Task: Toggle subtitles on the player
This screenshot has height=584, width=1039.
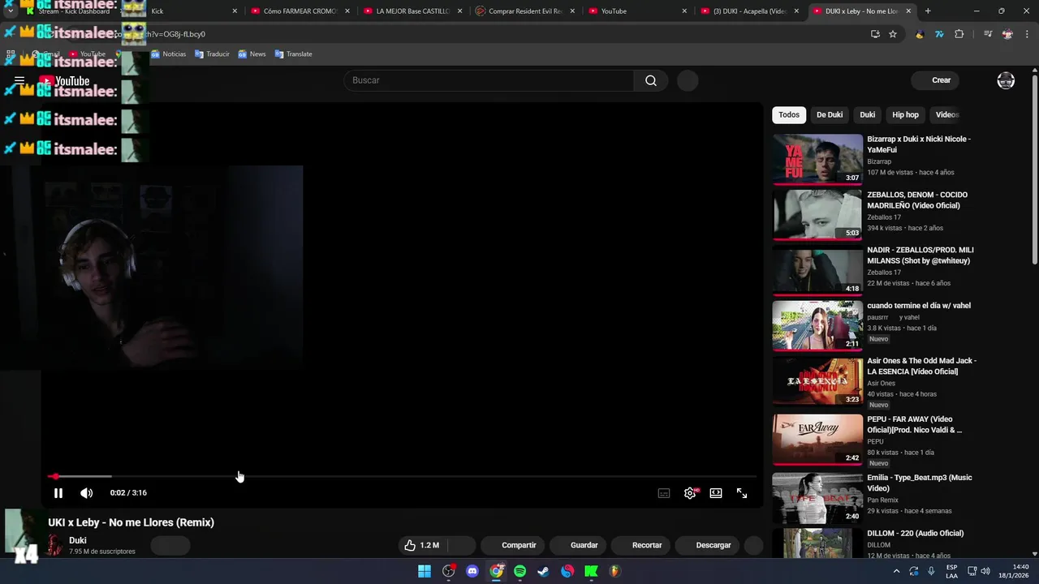Action: point(664,493)
